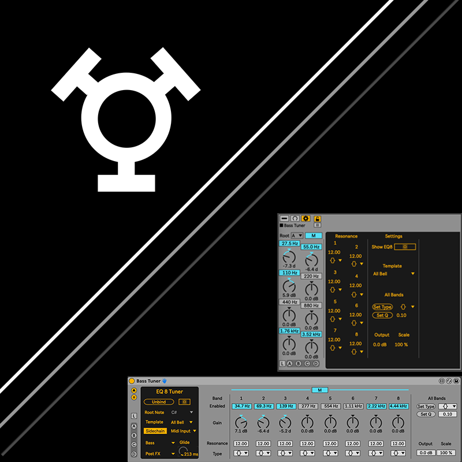The image size is (462, 462).
Task: Toggle the Show EQ8 switch in Settings
Action: point(405,247)
